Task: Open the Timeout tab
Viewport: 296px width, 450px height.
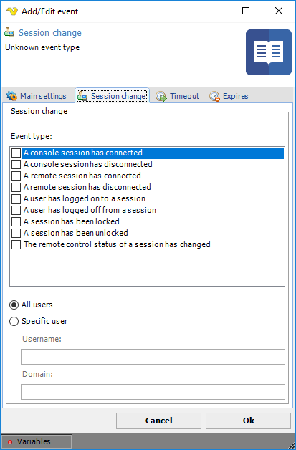Action: 178,96
